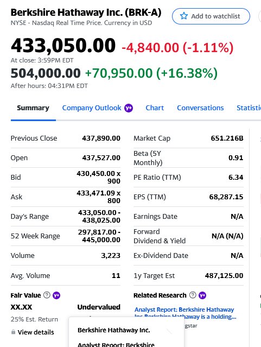
Task: Click the PE Ratio value 6.34
Action: (x=236, y=177)
